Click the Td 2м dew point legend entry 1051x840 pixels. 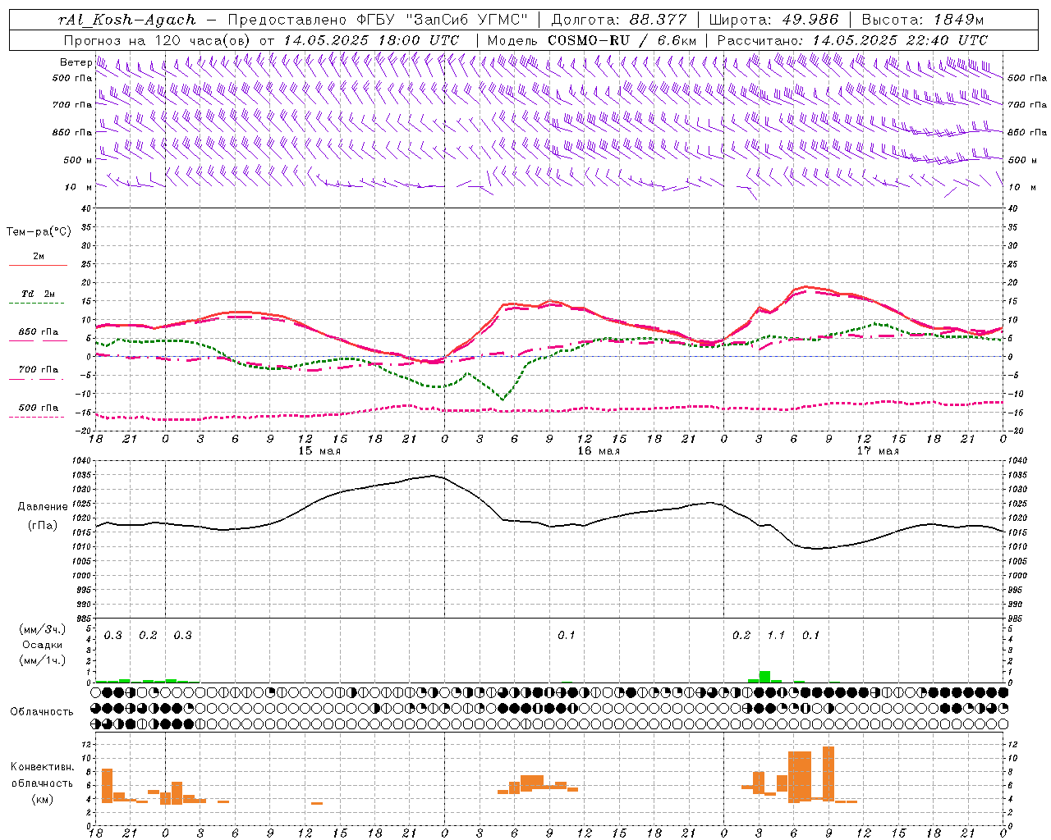[x=38, y=293]
